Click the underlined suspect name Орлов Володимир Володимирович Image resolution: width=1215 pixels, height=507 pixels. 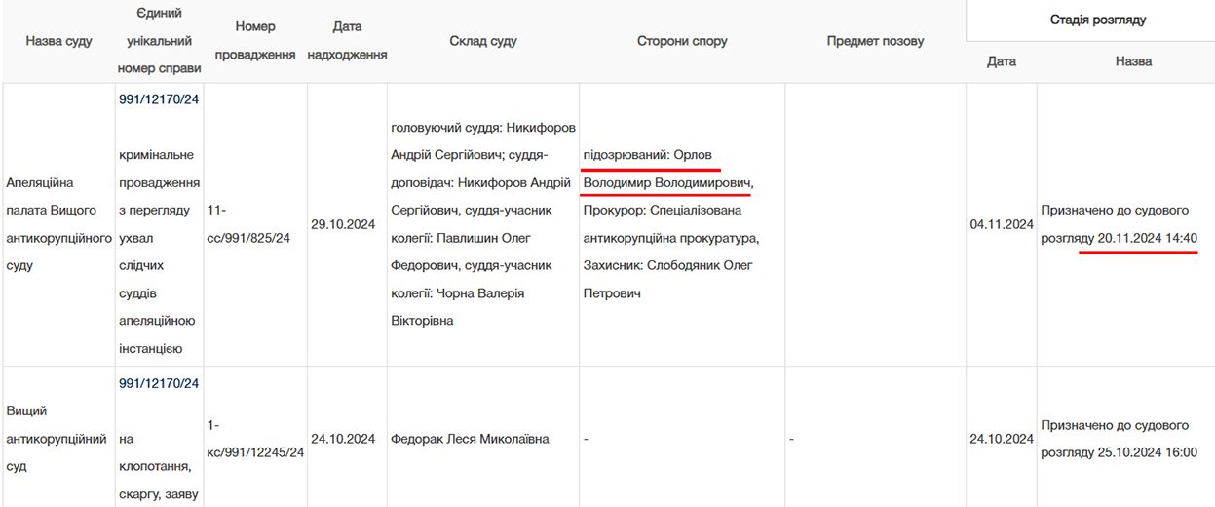668,169
